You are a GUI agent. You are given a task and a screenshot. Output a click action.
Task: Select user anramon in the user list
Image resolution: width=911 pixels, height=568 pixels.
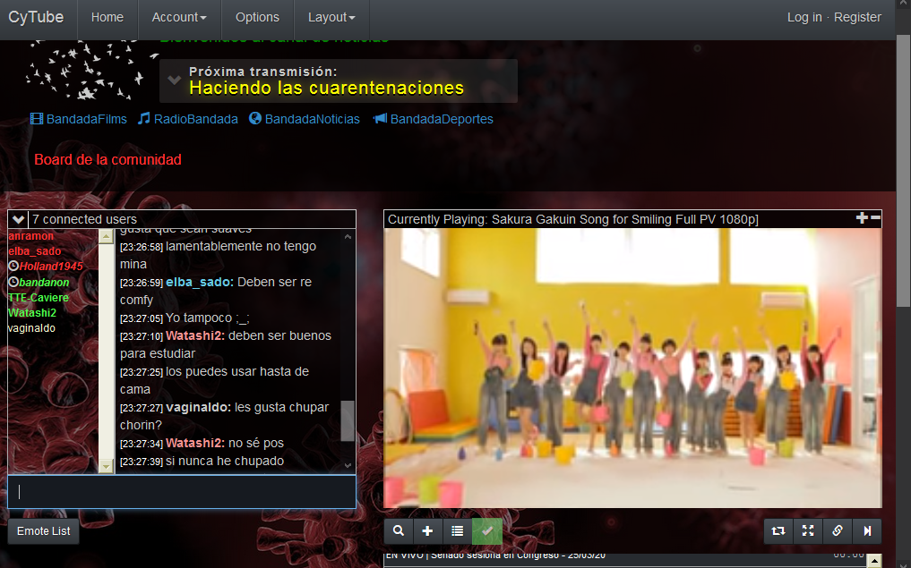click(30, 236)
